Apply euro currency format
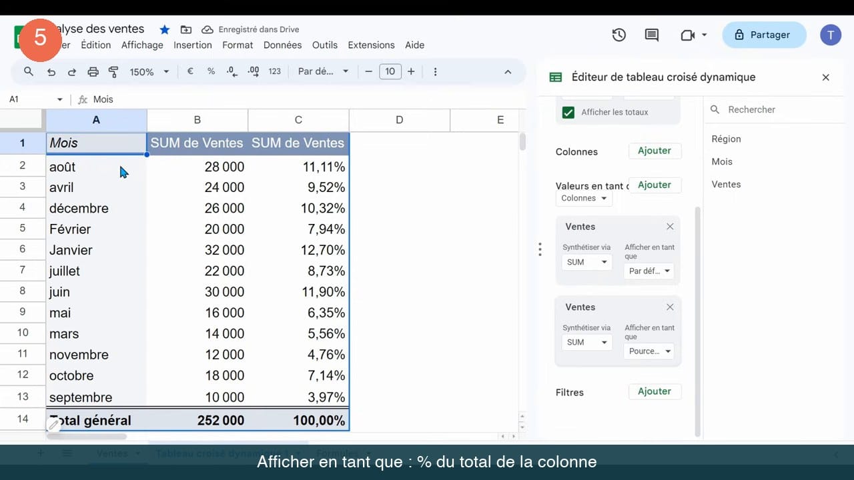Screen dimensions: 854x480 [190, 71]
